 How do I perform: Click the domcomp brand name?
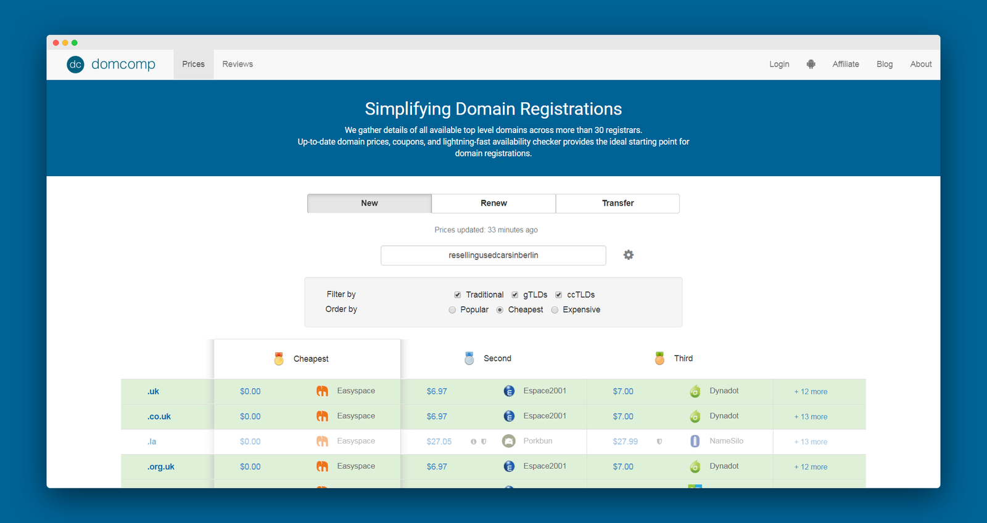pyautogui.click(x=123, y=64)
